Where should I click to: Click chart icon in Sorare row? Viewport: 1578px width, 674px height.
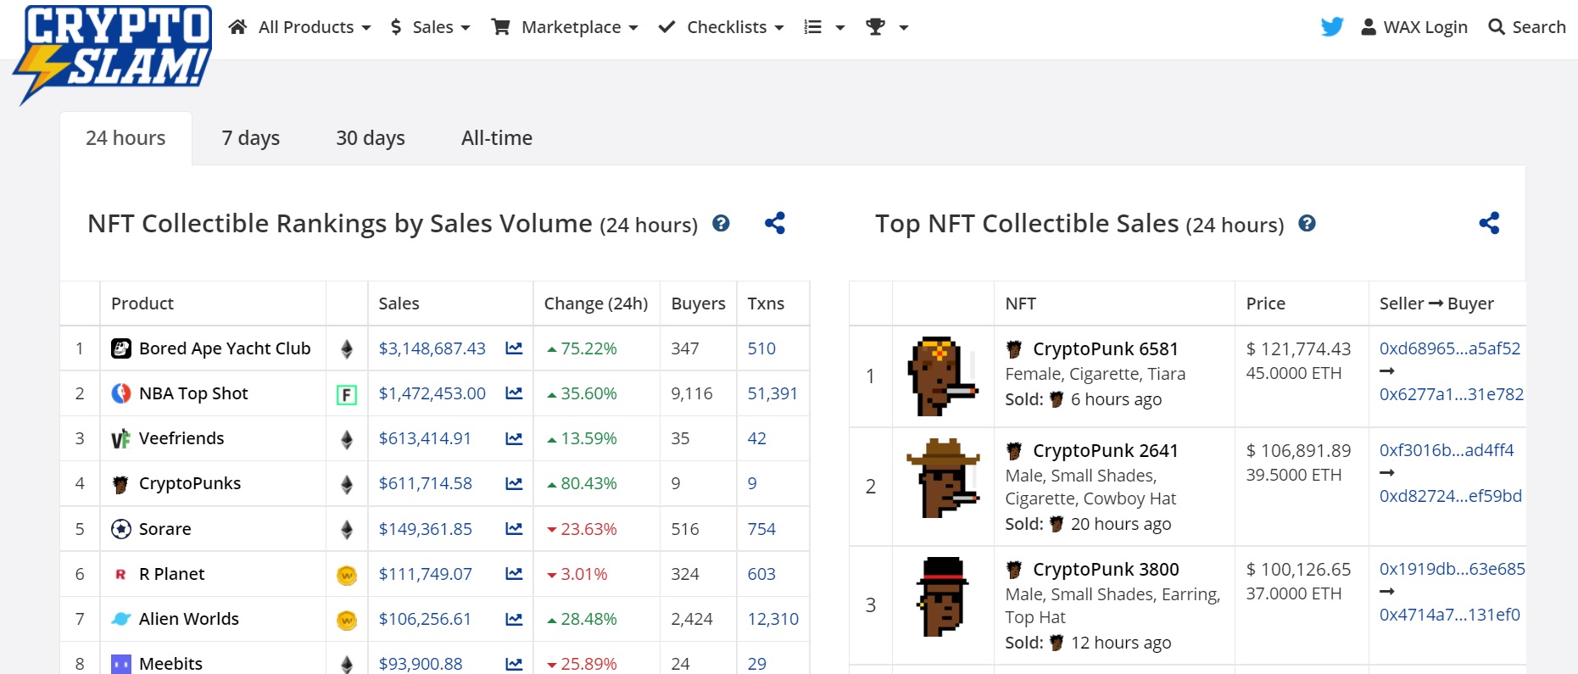[x=514, y=529]
